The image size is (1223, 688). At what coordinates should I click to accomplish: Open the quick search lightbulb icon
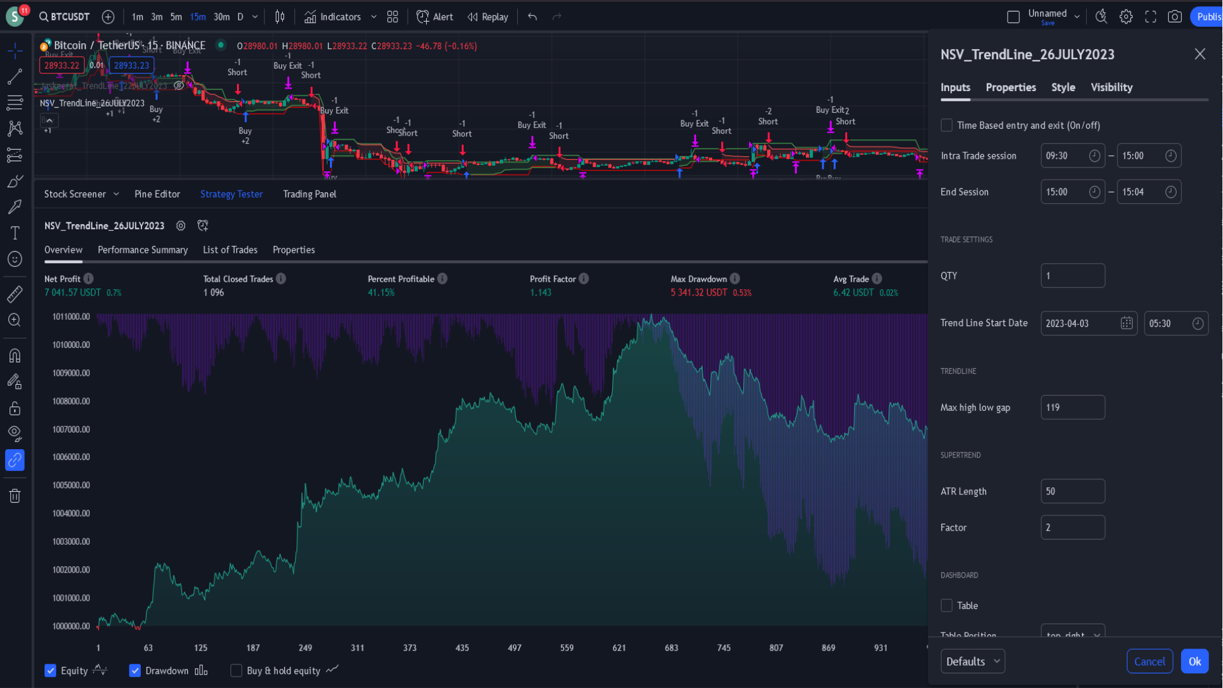click(x=1101, y=17)
